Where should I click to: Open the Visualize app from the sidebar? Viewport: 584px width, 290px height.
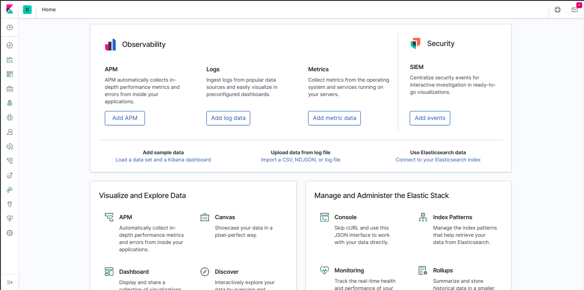click(x=9, y=59)
